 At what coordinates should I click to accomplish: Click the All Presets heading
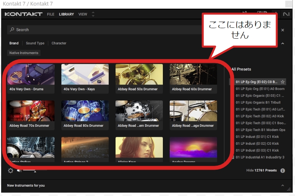(242, 69)
